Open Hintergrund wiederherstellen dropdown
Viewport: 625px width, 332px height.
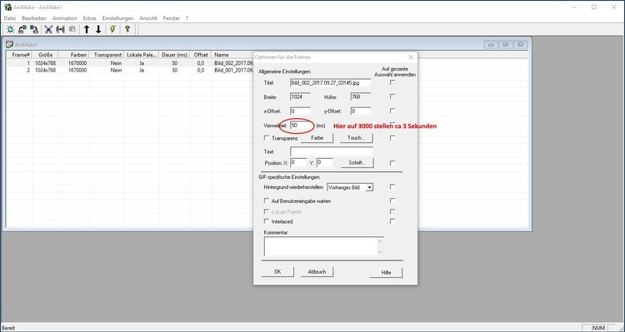pos(369,187)
